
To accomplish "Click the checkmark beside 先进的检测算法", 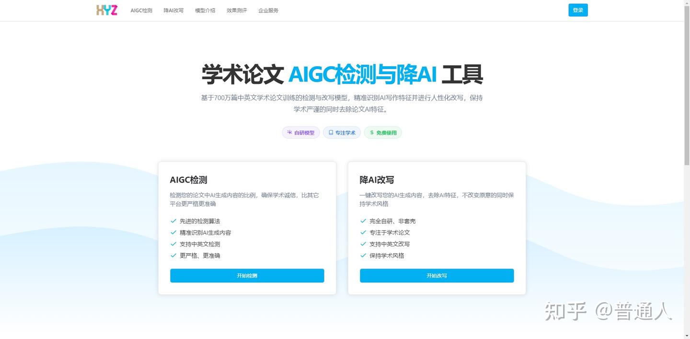I will (173, 221).
